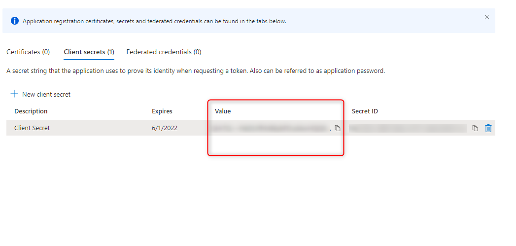Click the Expires column header
The image size is (516, 246).
pos(162,111)
